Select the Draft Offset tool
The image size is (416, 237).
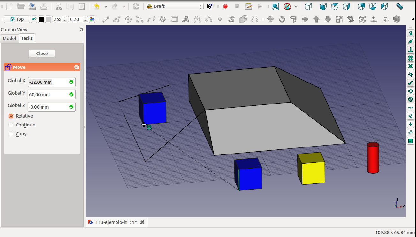click(x=293, y=19)
